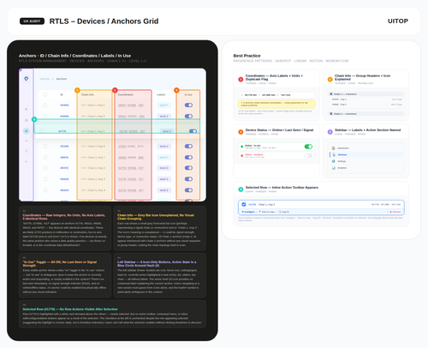
Task: Open the location pin logo in the sidebar
Action: coord(27,79)
